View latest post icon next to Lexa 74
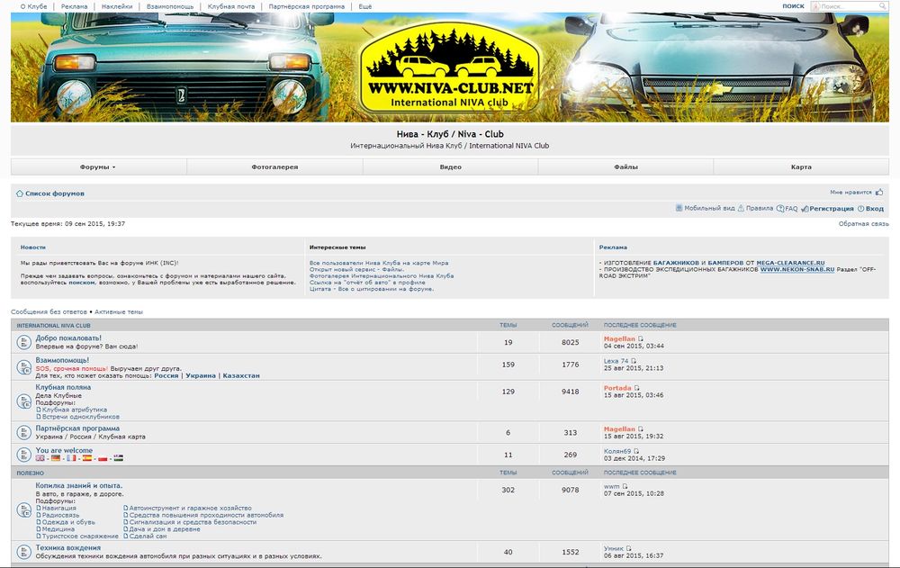This screenshot has height=568, width=900. 634,361
